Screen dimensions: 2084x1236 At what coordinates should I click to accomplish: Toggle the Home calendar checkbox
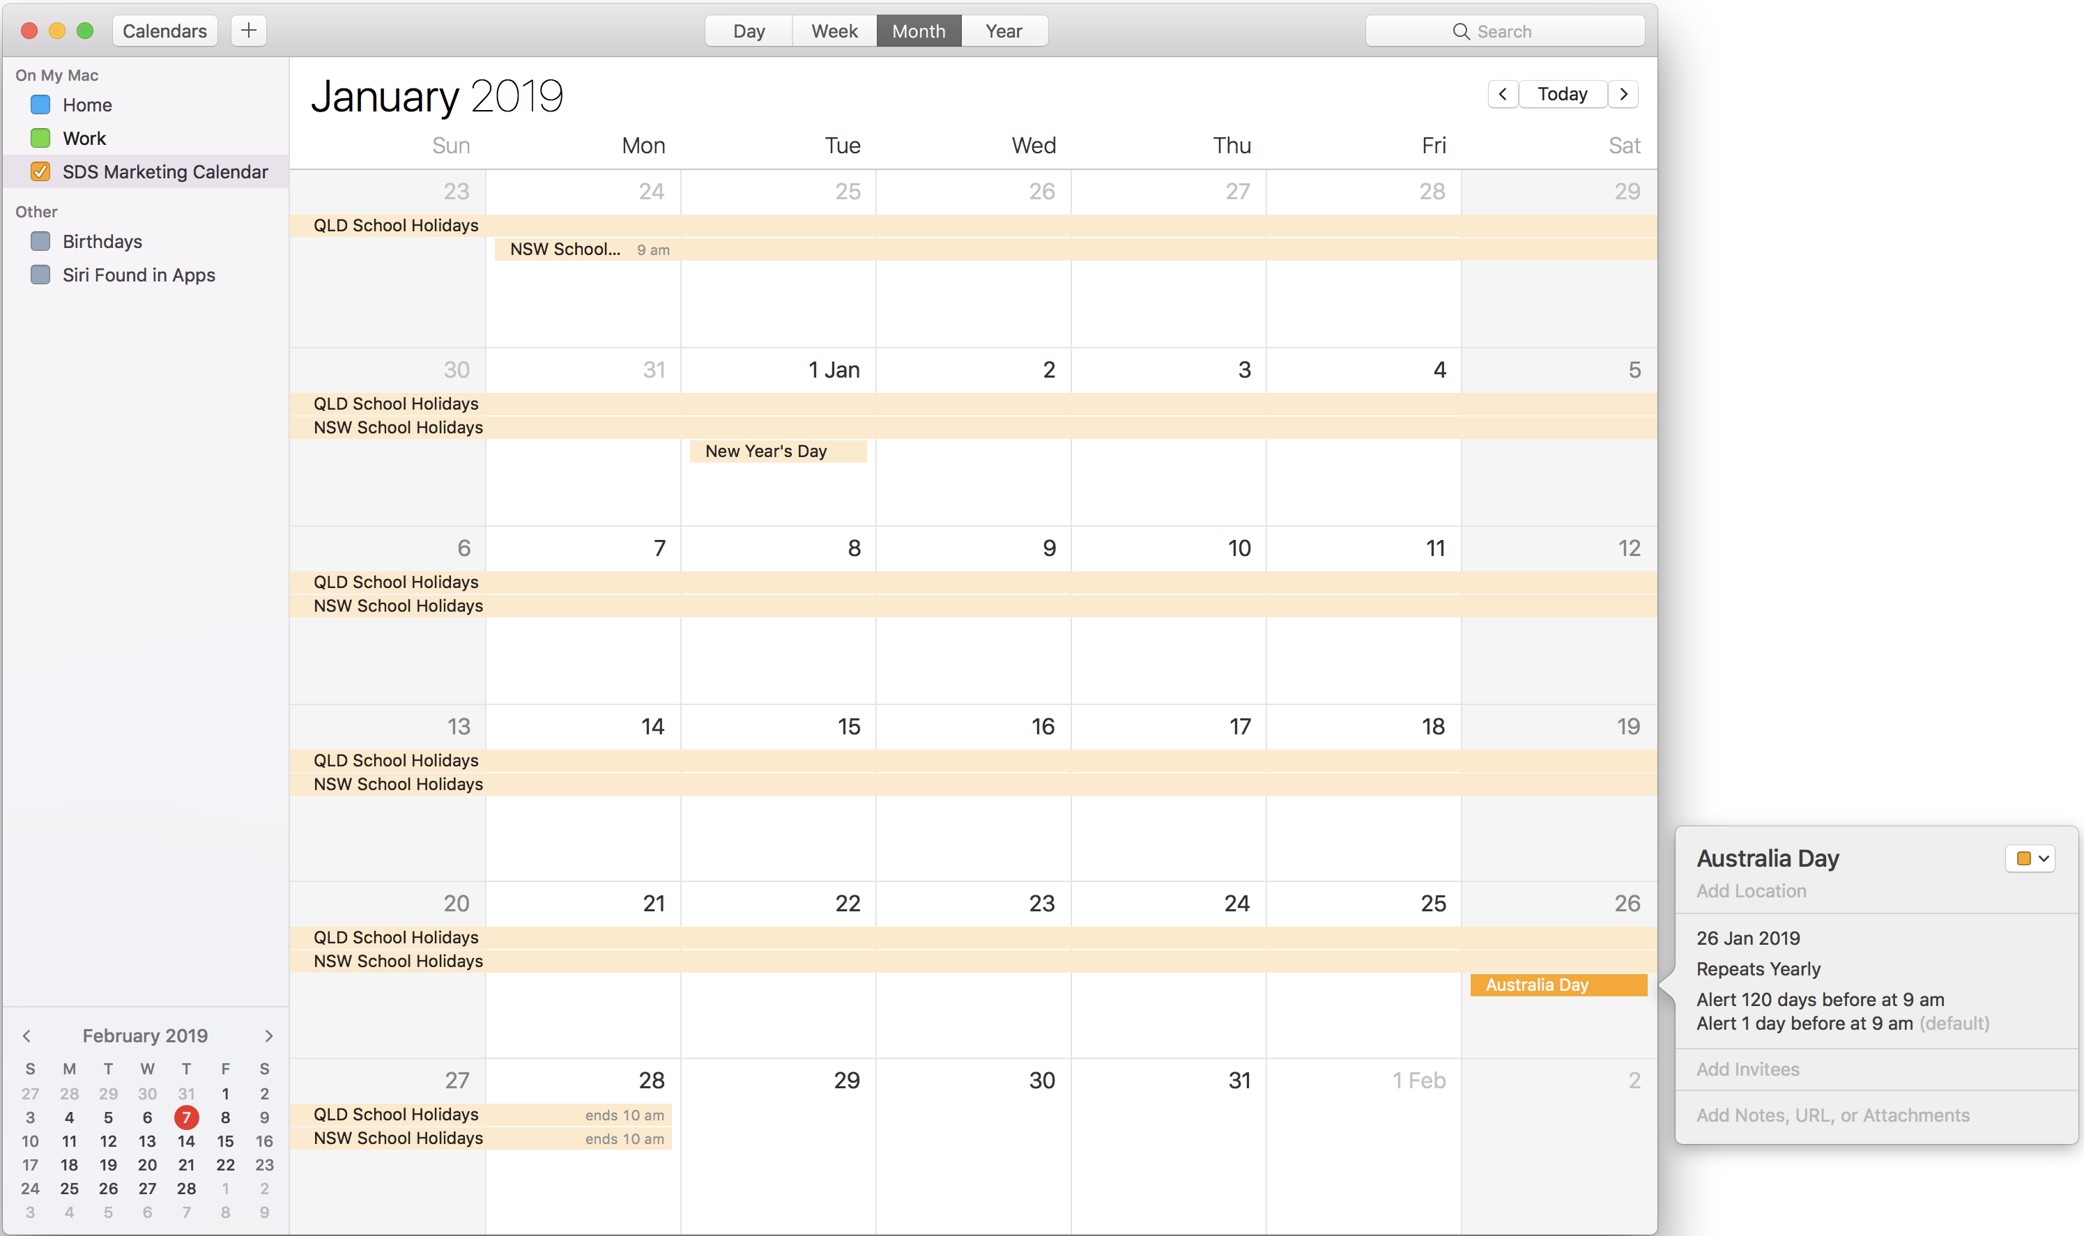(40, 105)
